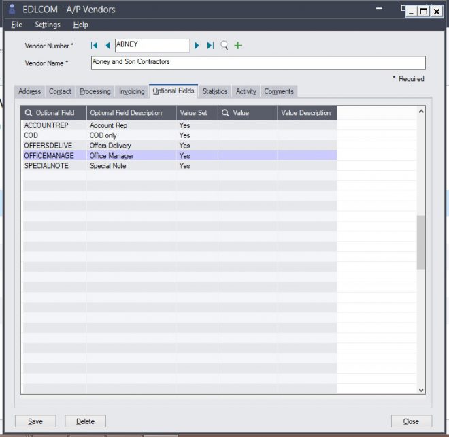Switch to the Processing tab
Image resolution: width=449 pixels, height=437 pixels.
(x=95, y=91)
